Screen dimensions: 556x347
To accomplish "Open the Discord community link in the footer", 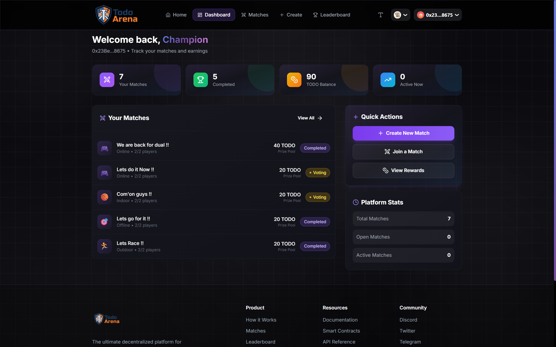I will (408, 320).
